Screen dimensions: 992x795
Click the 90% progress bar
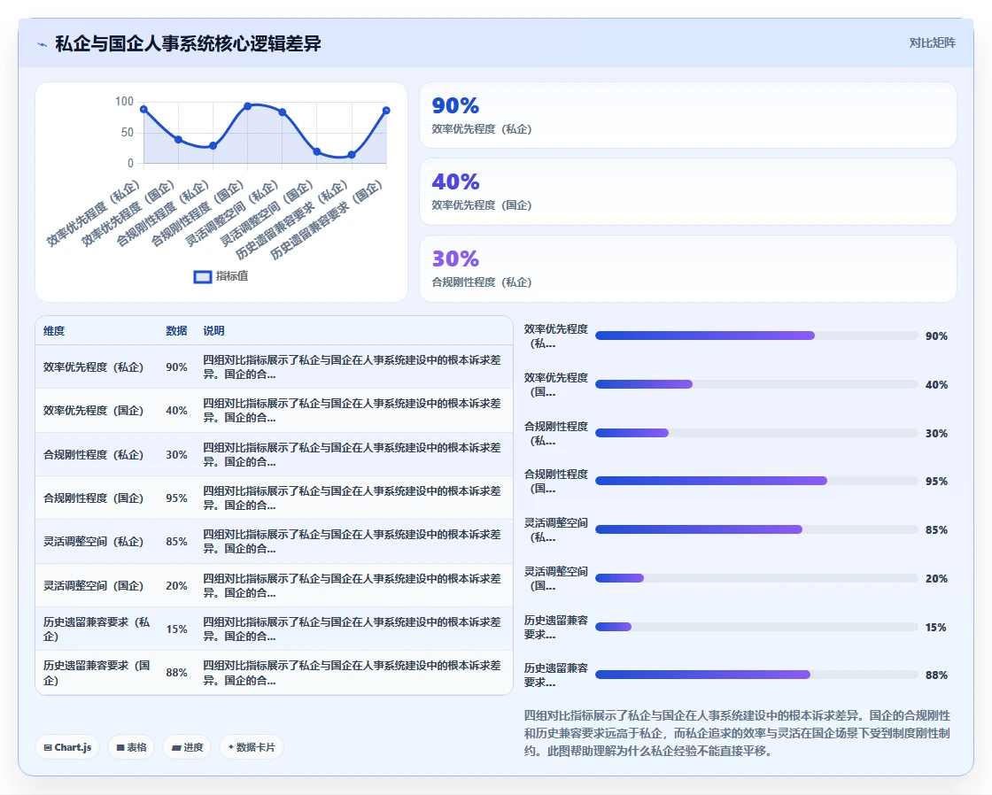(x=756, y=336)
